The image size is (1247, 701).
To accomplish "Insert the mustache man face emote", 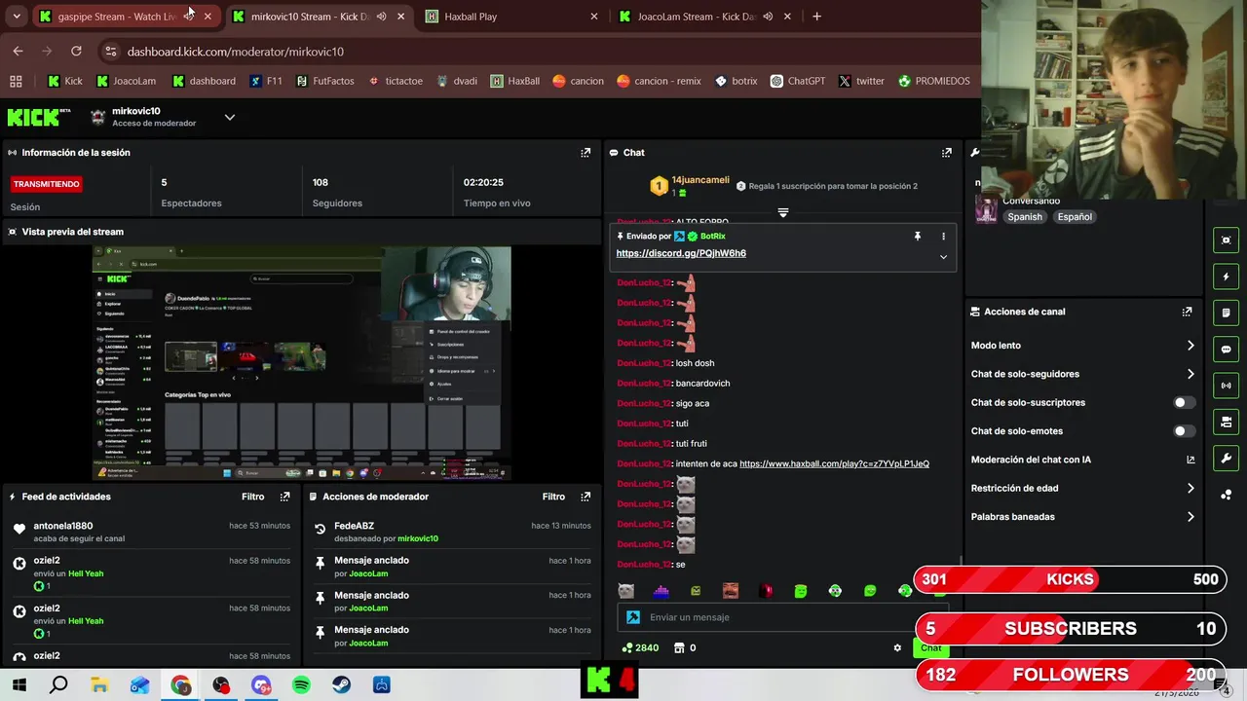I will pos(731,591).
